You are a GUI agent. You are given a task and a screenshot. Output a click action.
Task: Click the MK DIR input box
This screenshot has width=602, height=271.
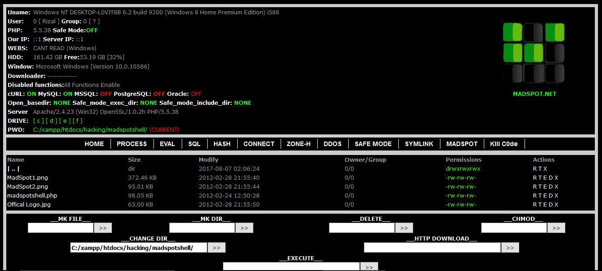(201, 228)
